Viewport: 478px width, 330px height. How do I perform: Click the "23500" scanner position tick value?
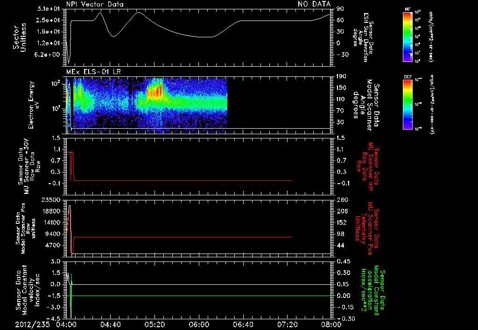[x=51, y=199]
